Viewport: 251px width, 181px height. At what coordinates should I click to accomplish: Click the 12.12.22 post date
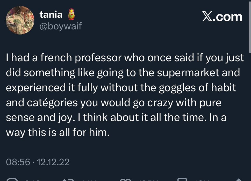pos(53,162)
